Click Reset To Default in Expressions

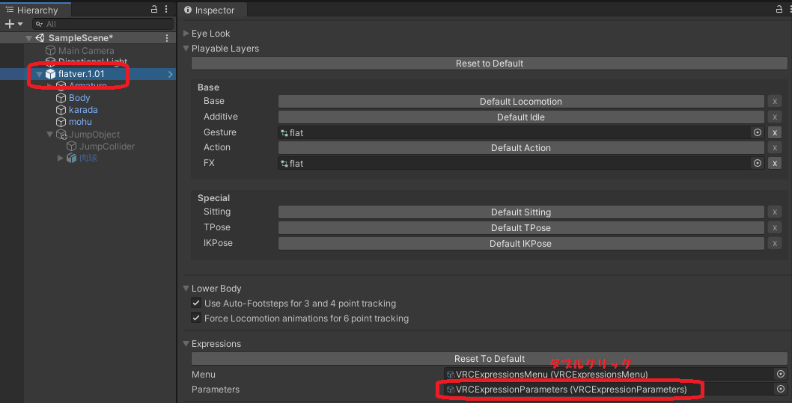[x=490, y=359]
